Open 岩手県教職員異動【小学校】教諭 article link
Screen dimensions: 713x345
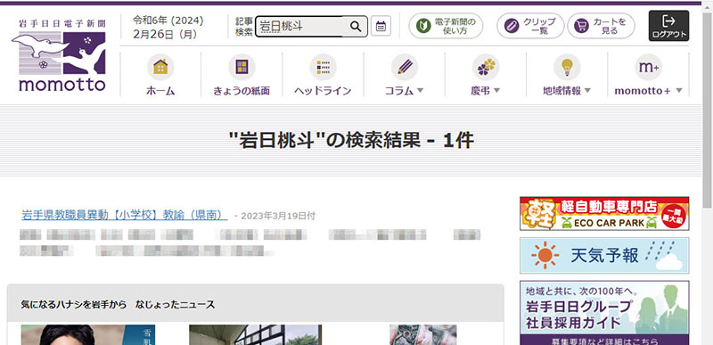(x=124, y=215)
